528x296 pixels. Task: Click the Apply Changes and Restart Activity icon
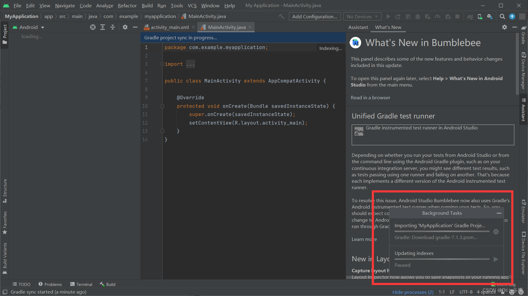[x=398, y=16]
